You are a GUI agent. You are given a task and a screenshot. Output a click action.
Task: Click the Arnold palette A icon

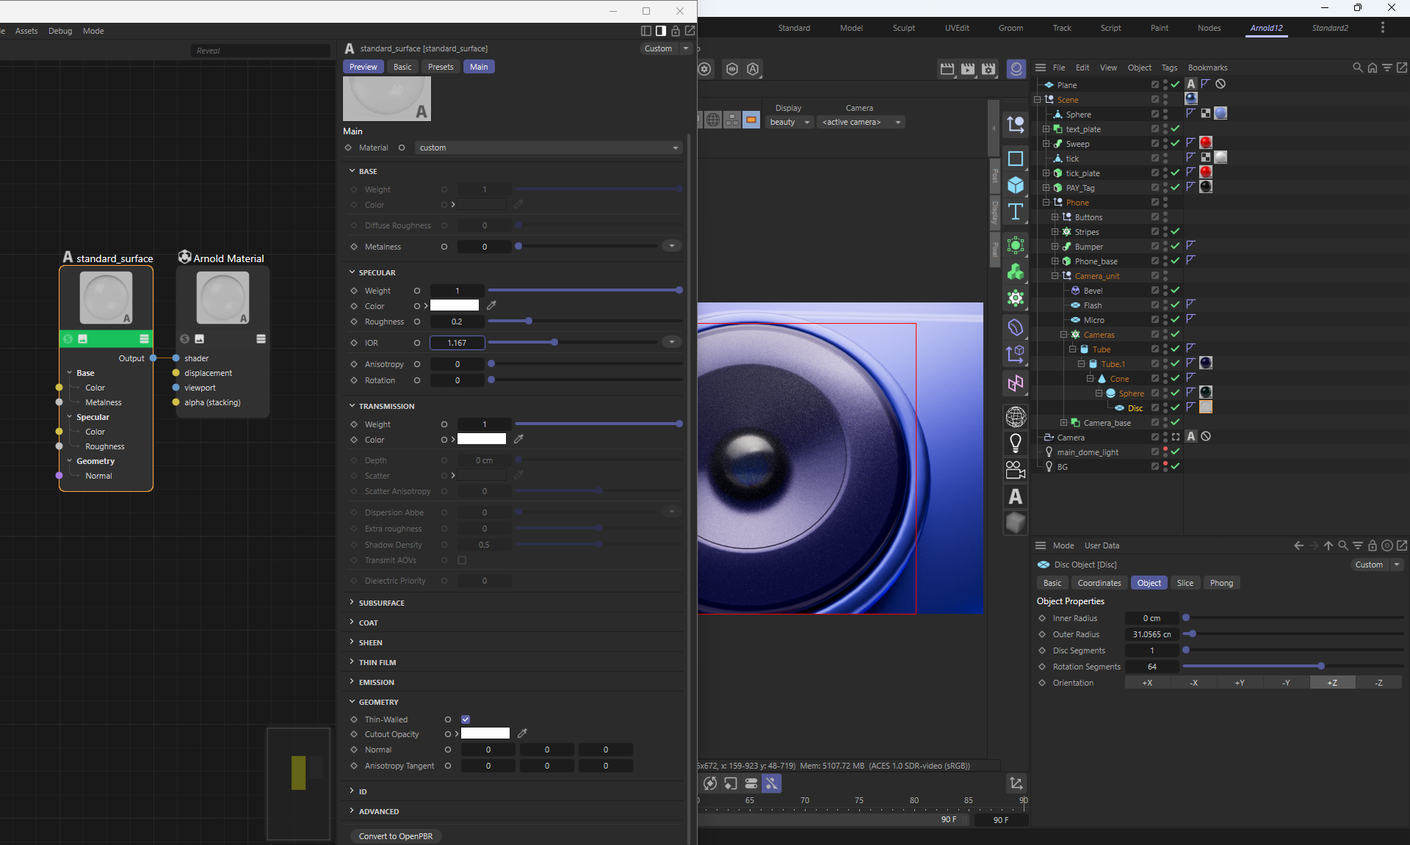pos(1016,497)
